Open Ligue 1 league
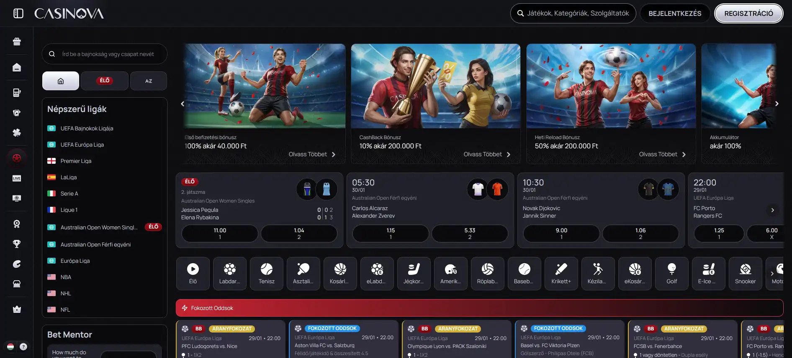The width and height of the screenshot is (792, 358). pyautogui.click(x=105, y=210)
